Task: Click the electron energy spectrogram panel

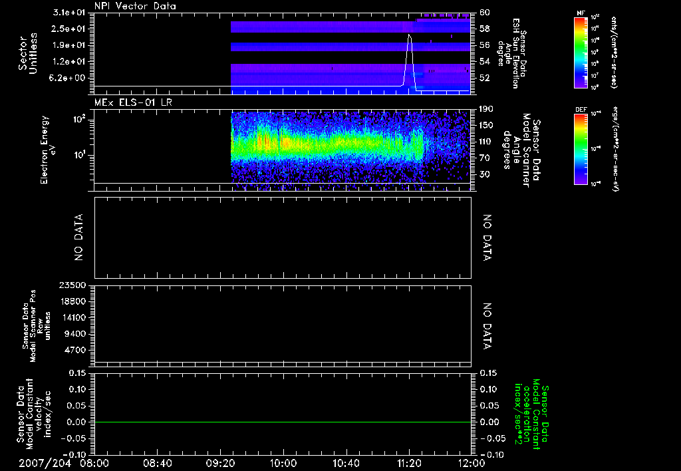Action: click(x=282, y=150)
